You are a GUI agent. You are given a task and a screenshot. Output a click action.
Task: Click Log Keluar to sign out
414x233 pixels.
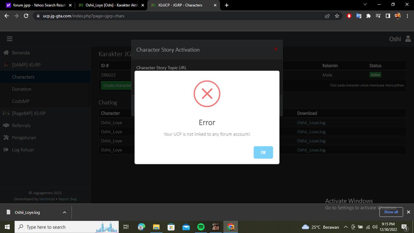click(23, 150)
